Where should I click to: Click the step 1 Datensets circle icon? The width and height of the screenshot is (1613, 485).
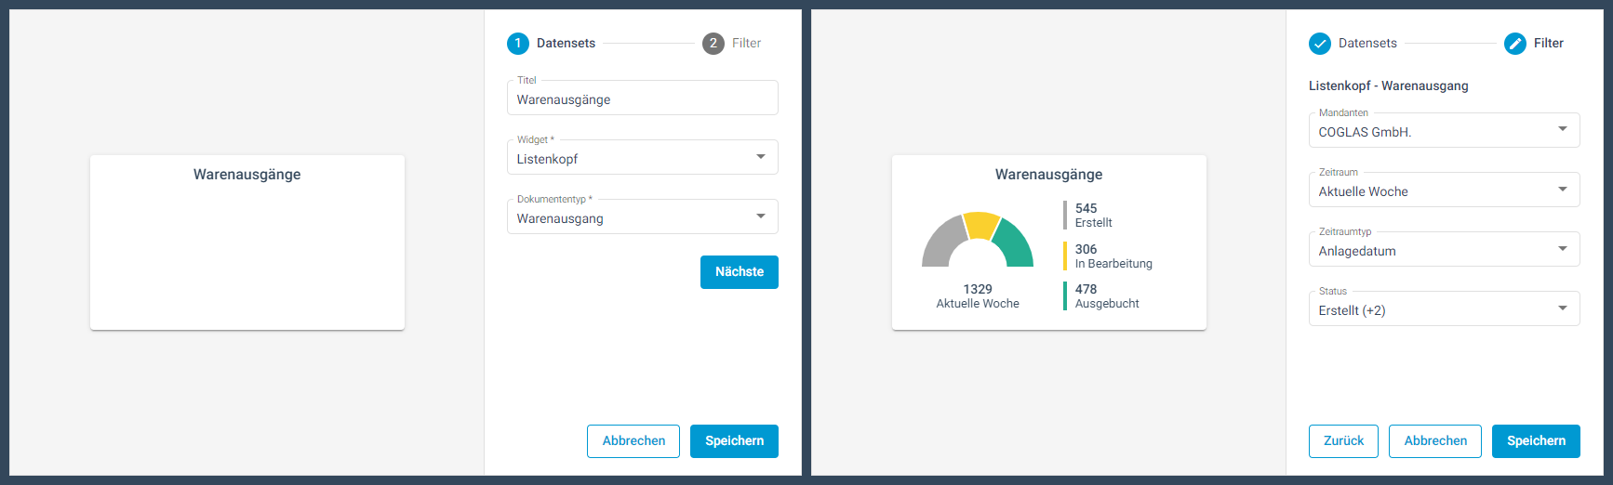point(517,44)
